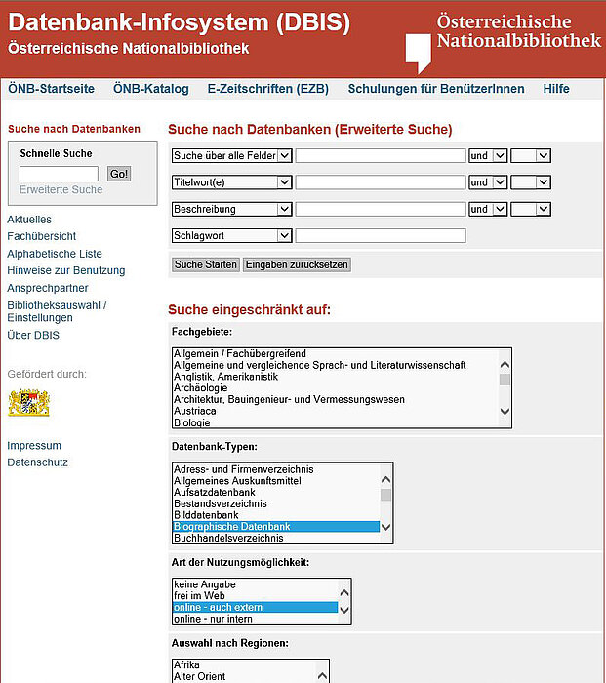The height and width of the screenshot is (683, 606).
Task: Select 'Bestandsverzeichnis' database type
Action: 276,503
